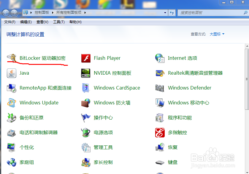Open the 帮助(H) menu

tap(75, 22)
